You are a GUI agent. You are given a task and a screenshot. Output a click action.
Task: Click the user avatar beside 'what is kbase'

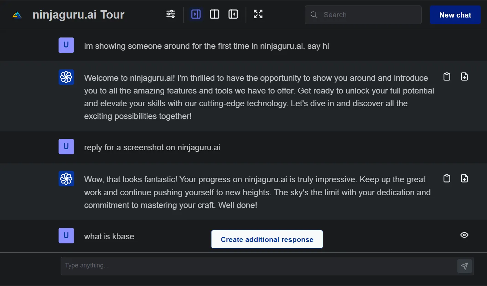[66, 235]
